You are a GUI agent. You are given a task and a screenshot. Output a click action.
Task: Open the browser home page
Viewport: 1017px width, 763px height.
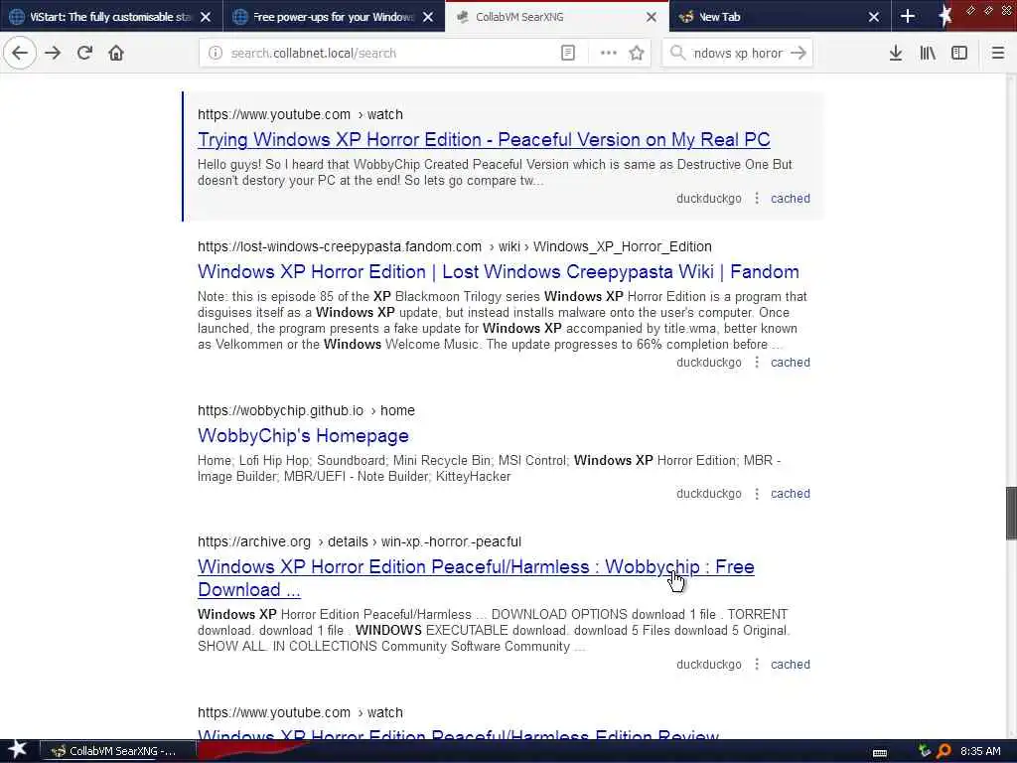click(116, 54)
